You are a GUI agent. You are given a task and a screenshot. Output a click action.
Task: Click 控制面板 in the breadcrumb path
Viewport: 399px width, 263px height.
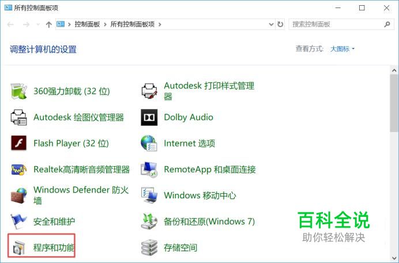tap(87, 24)
